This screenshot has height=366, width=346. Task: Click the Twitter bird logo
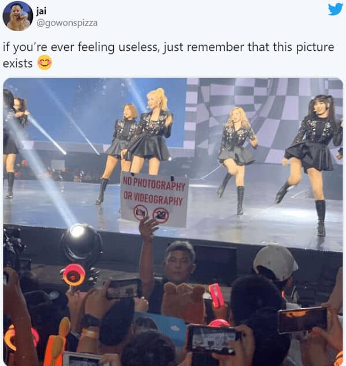click(x=335, y=10)
